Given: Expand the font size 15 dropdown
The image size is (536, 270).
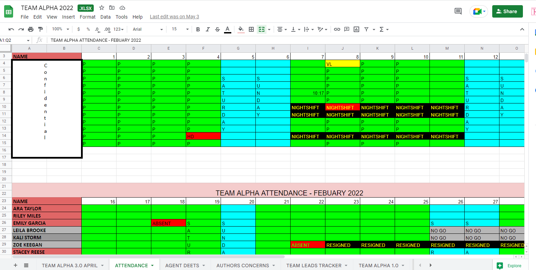Looking at the screenshot, I should (x=180, y=29).
